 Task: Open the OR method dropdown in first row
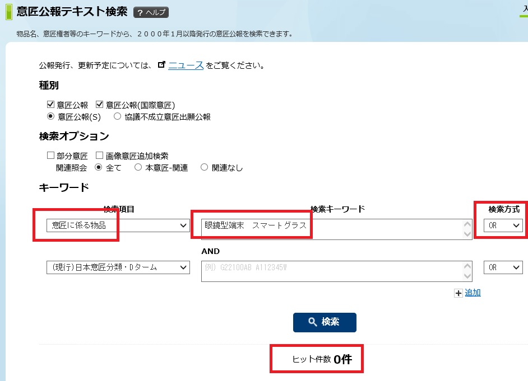point(503,225)
